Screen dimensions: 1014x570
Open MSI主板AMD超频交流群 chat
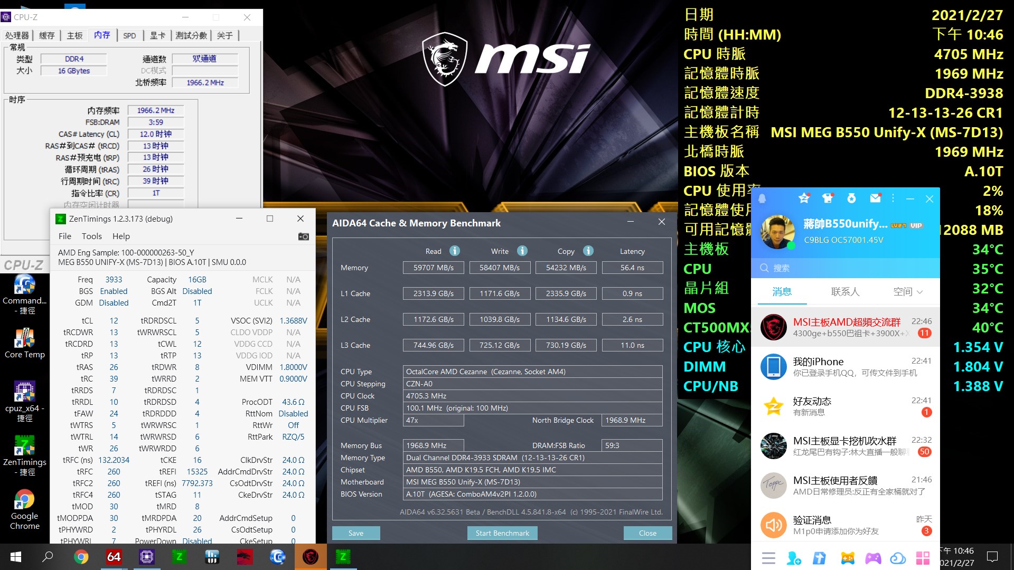[x=845, y=327]
